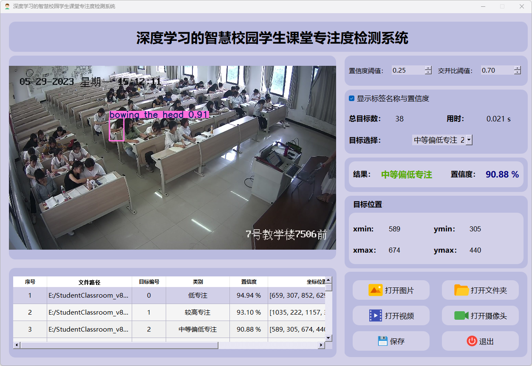Image resolution: width=532 pixels, height=366 pixels.
Task: Click the green camera icon for 打开摄像头
Action: click(461, 315)
